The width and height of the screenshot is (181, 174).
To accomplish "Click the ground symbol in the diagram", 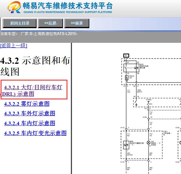I will (136, 105).
